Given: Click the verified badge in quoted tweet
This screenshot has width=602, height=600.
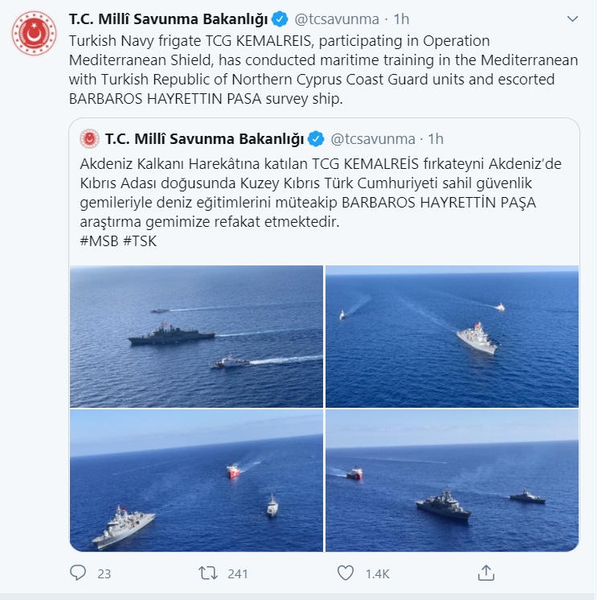Looking at the screenshot, I should (x=317, y=139).
